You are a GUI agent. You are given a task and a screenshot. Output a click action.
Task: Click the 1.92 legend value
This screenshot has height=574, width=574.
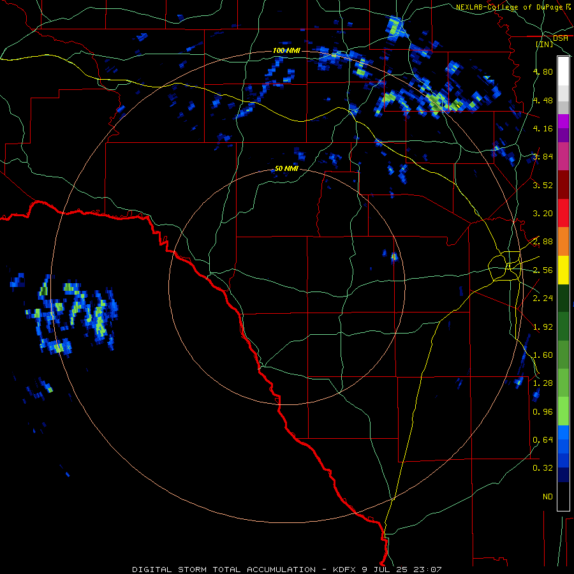[543, 327]
